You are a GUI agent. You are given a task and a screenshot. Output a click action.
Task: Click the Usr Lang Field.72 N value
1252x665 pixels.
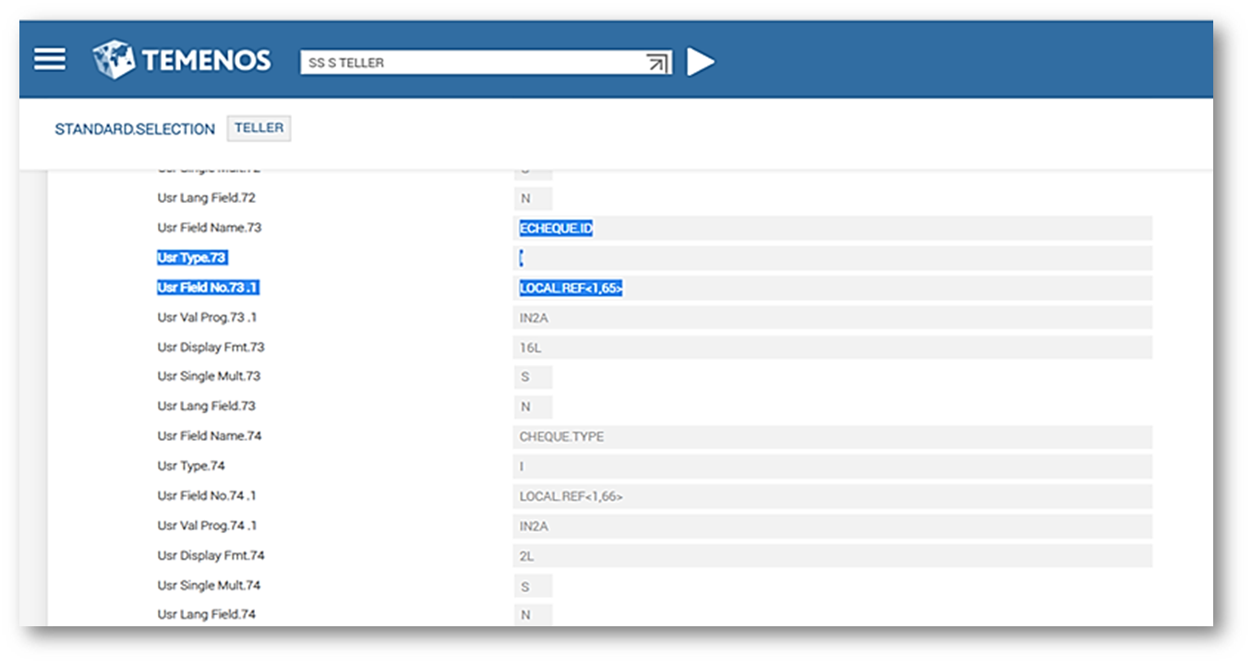[x=532, y=199]
